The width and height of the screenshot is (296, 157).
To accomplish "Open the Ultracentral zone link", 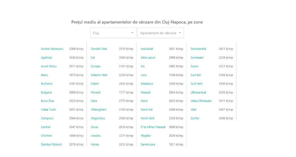I will 198,92.
